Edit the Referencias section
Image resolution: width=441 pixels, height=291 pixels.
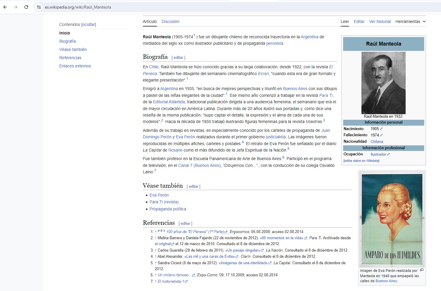coord(185,224)
